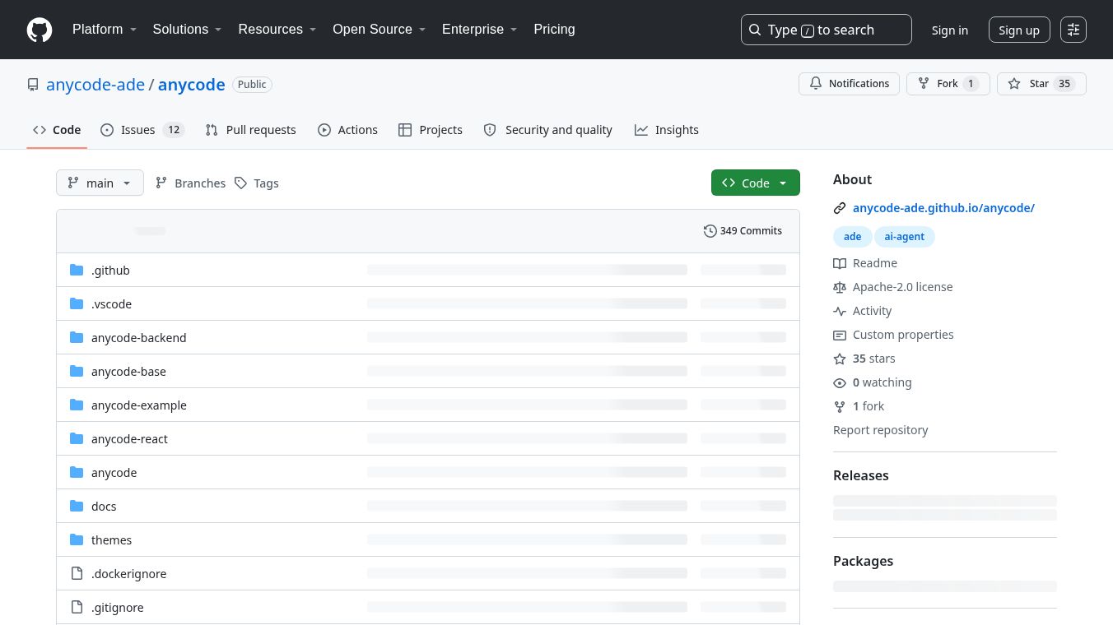
Task: Fork the anycode repository
Action: point(948,84)
